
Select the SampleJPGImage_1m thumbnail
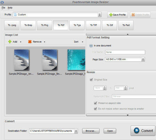[x=21, y=60]
